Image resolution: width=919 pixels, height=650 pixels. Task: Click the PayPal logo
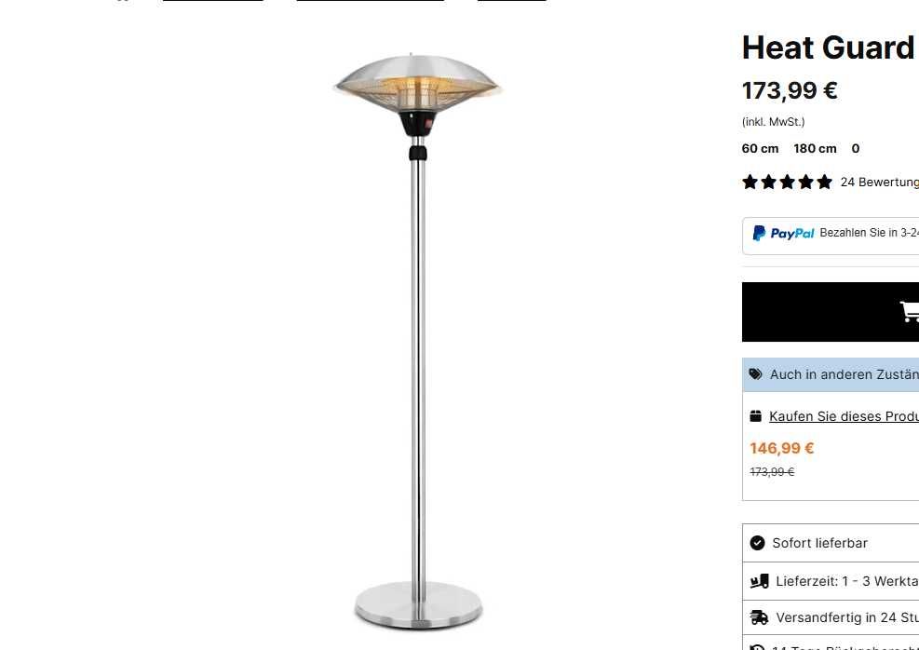pos(784,233)
